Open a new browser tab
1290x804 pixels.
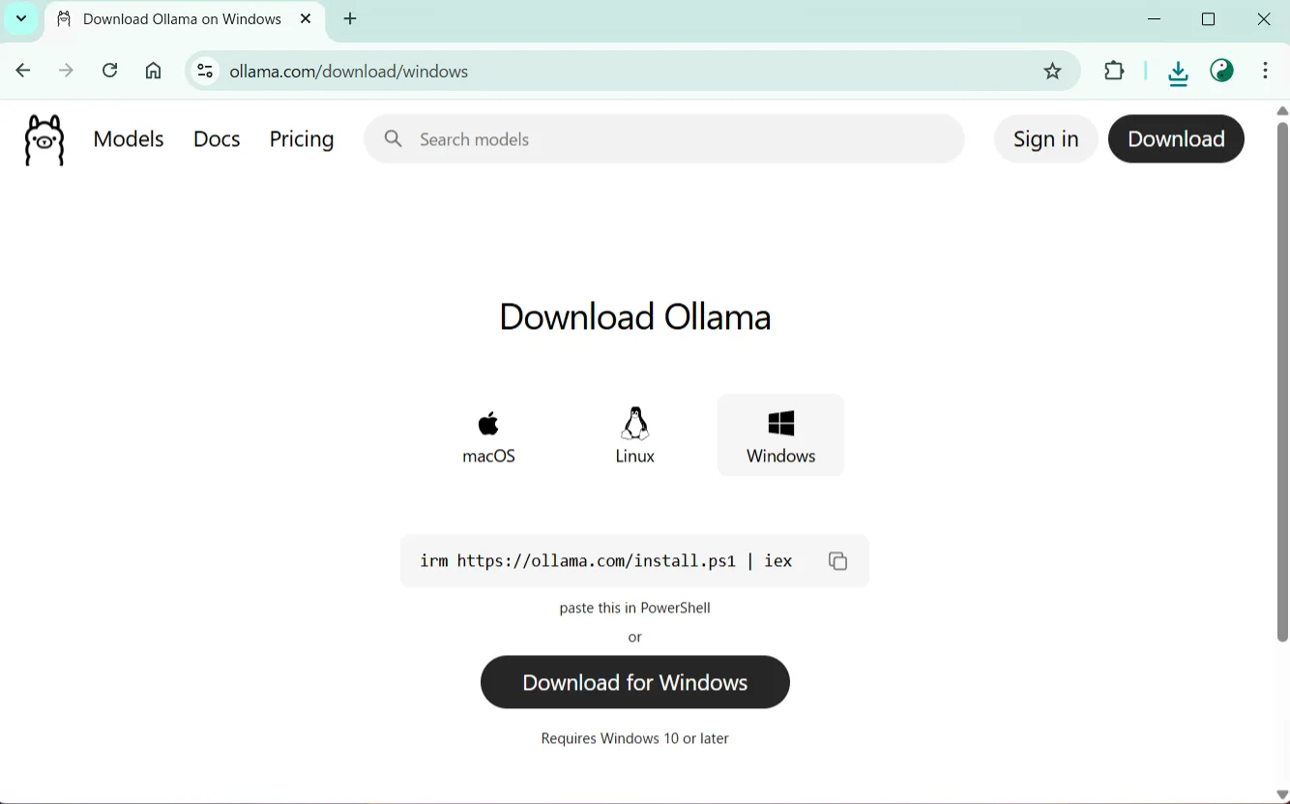click(350, 19)
